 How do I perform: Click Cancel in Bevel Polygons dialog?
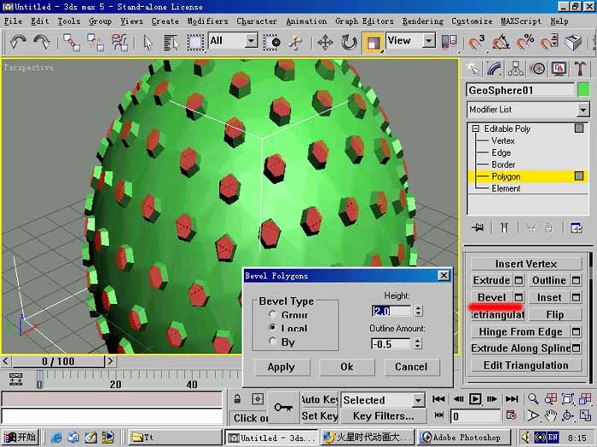coord(411,367)
